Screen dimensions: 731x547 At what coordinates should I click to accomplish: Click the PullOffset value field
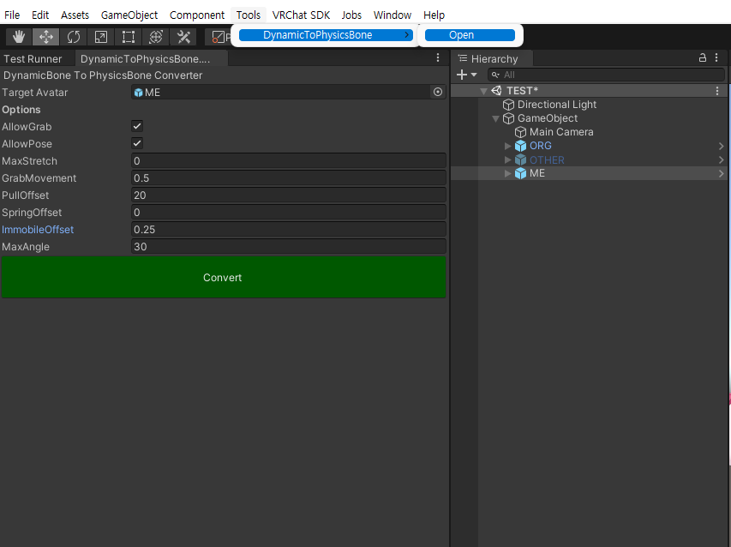[289, 195]
